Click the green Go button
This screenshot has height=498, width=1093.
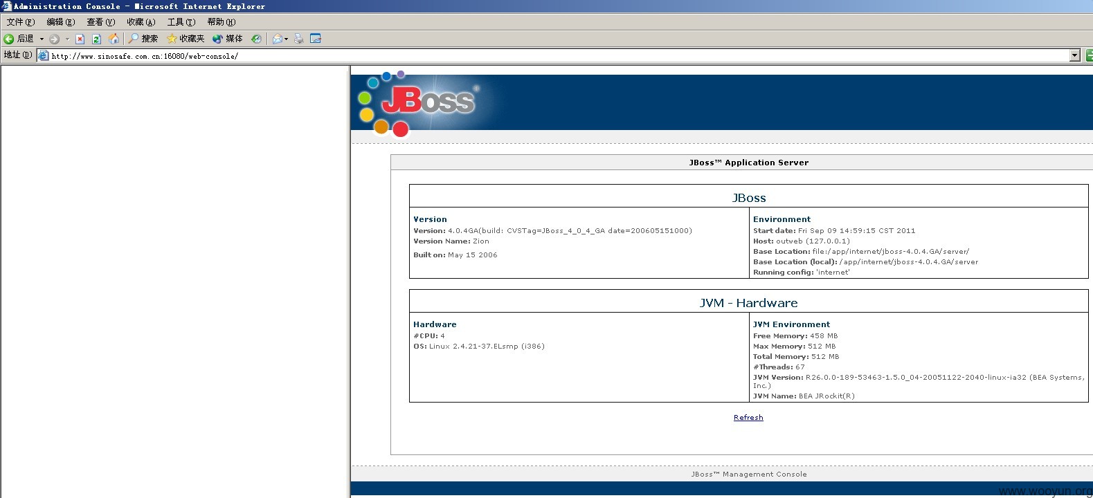coord(1089,56)
